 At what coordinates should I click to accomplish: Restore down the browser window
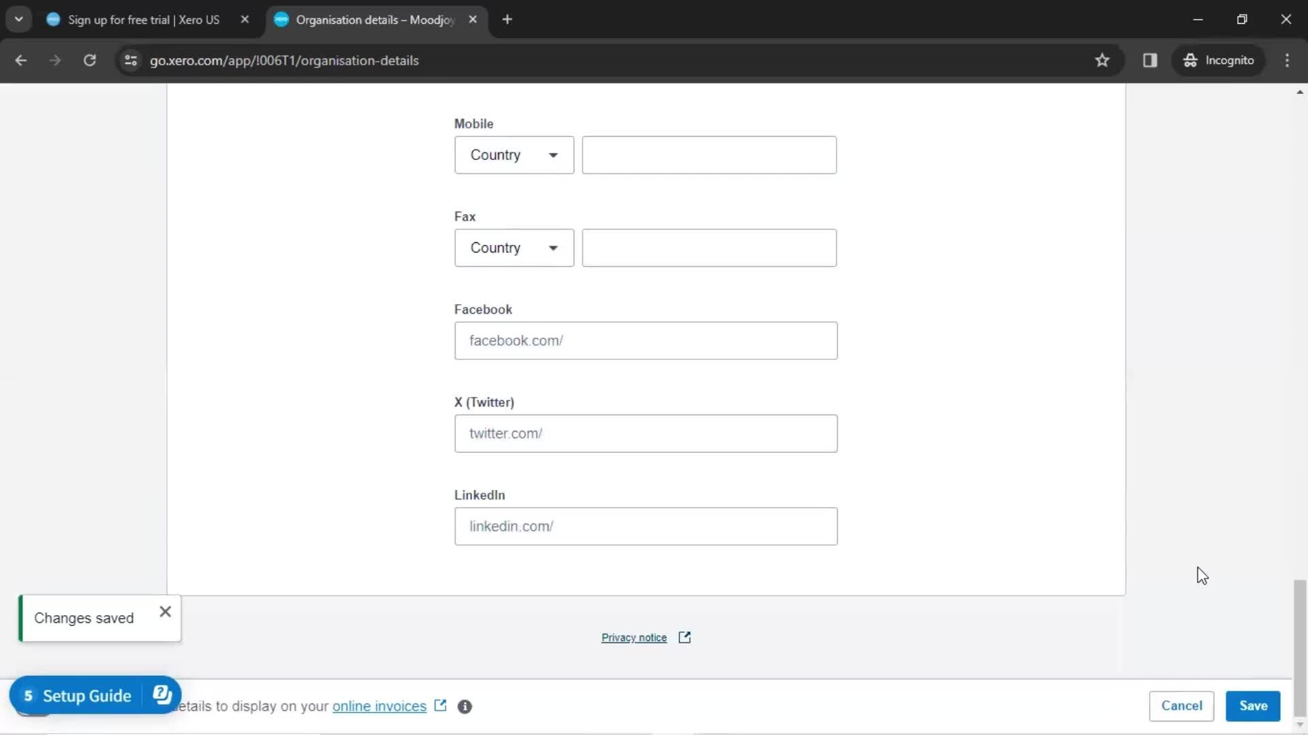1242,20
